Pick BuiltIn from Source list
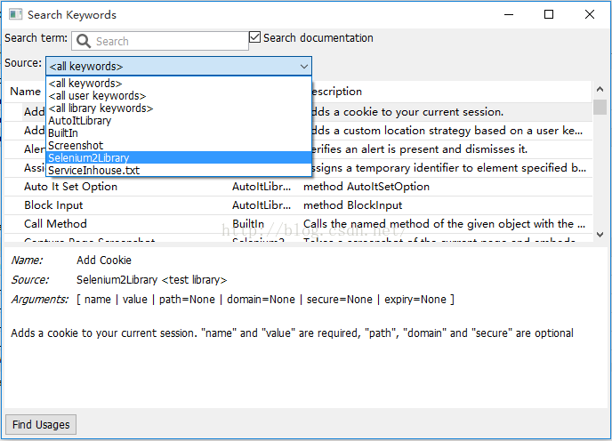The image size is (612, 441). tap(179, 133)
